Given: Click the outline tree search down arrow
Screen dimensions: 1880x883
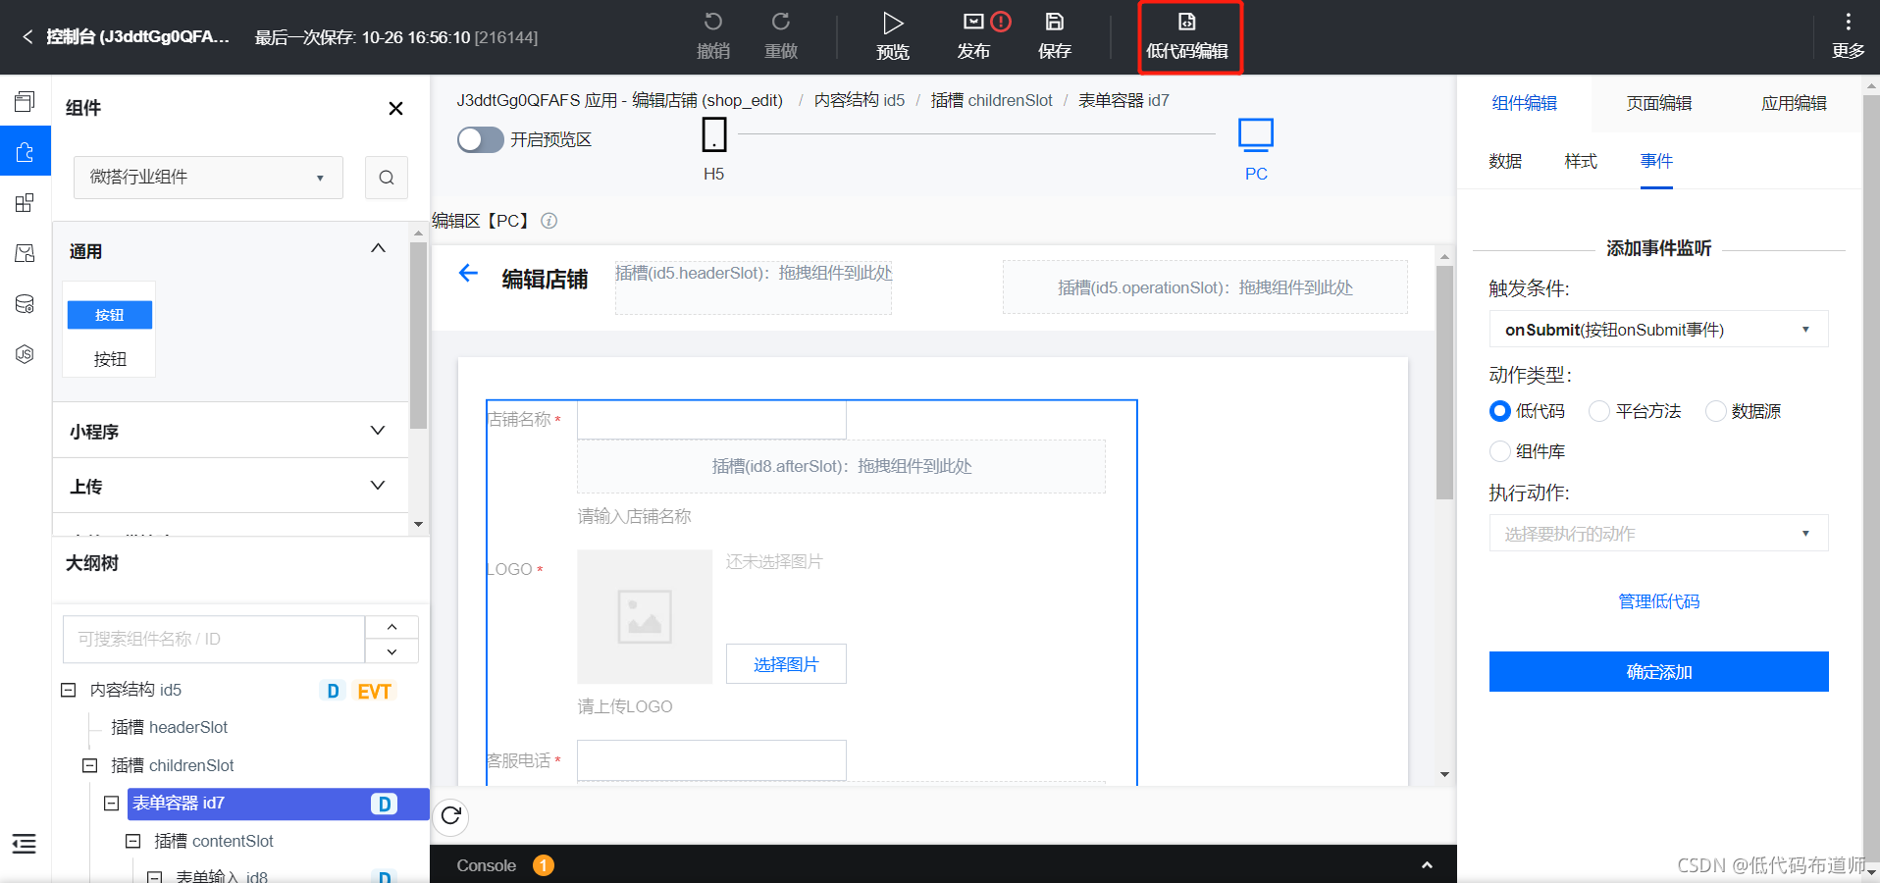Looking at the screenshot, I should click(x=392, y=651).
